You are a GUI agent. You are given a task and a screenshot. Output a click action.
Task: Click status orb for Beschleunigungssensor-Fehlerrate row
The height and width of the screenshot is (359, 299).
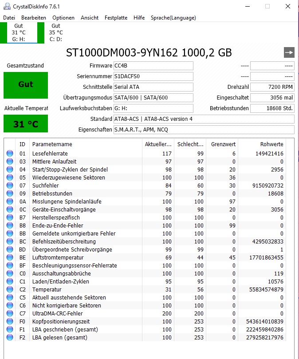10,265
